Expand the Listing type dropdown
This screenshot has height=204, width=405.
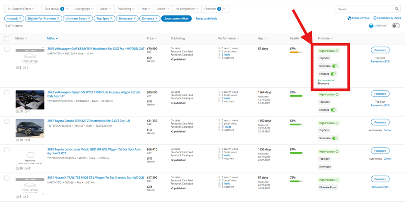84,9
